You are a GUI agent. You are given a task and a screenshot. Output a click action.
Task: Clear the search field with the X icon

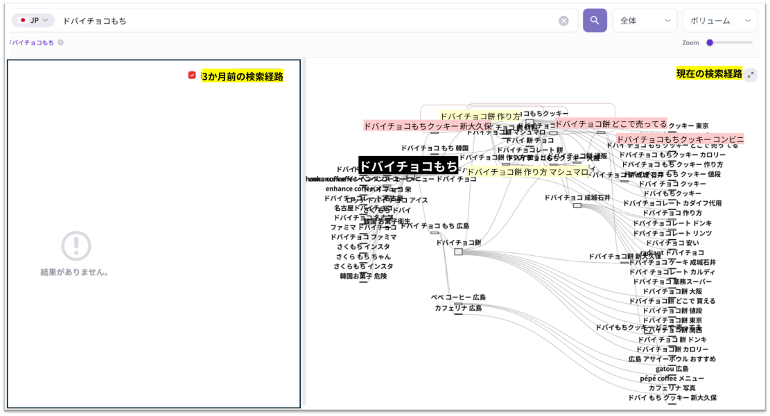(563, 21)
